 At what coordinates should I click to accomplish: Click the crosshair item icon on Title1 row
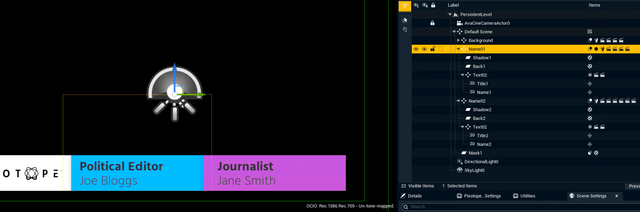pos(590,83)
